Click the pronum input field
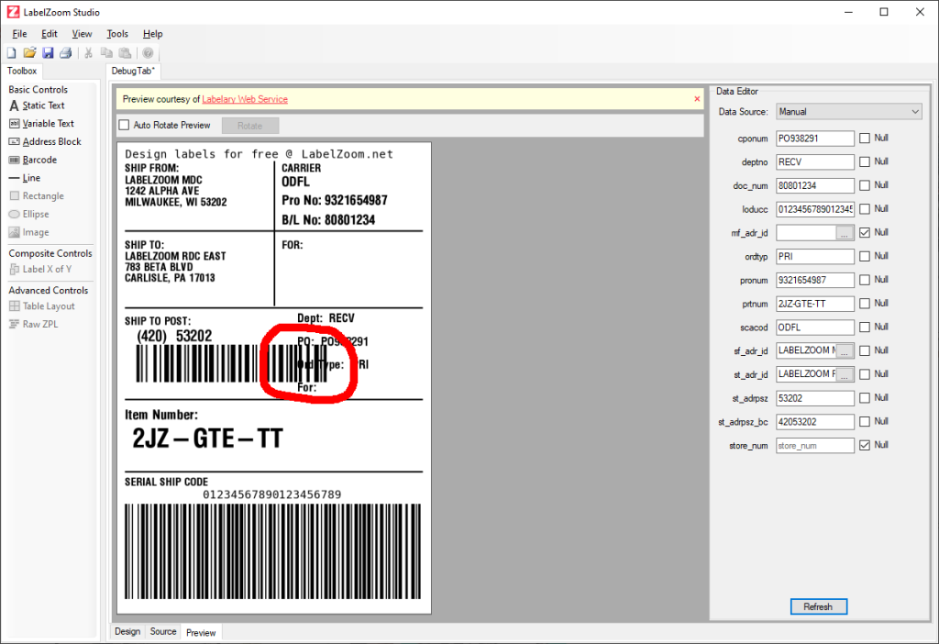The width and height of the screenshot is (939, 644). [814, 280]
